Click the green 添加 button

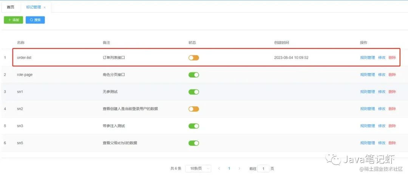[13, 20]
